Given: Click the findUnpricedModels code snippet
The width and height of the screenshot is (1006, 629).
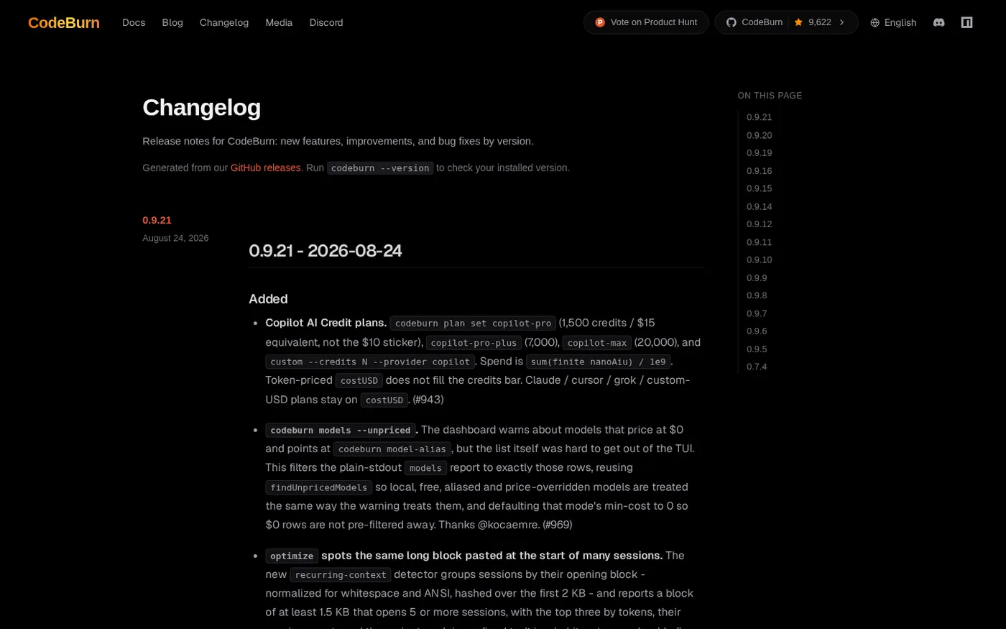Looking at the screenshot, I should (x=319, y=487).
